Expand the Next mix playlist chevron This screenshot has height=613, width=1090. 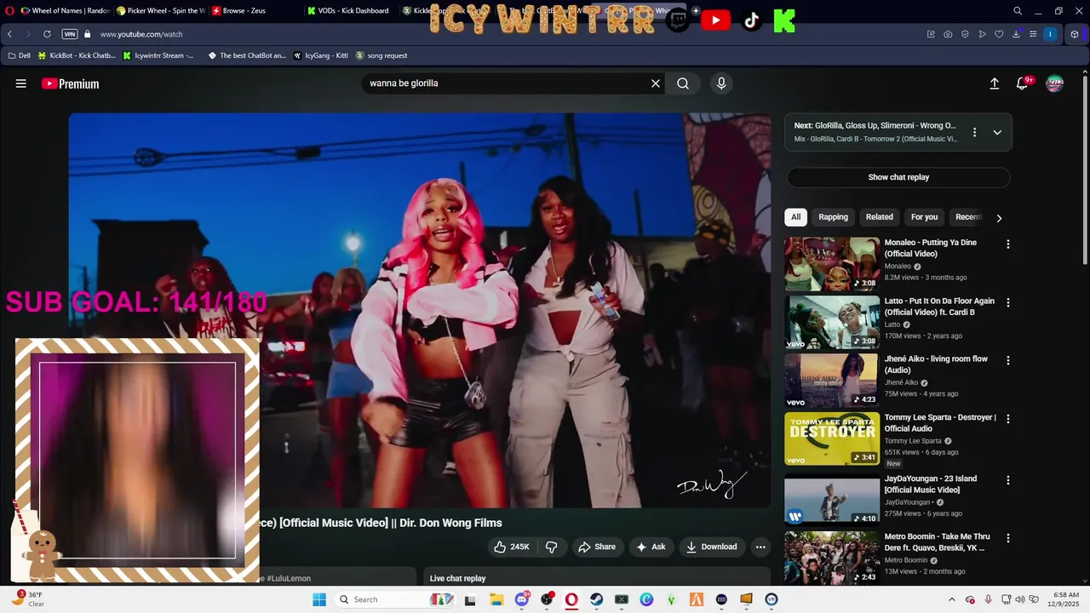point(997,132)
